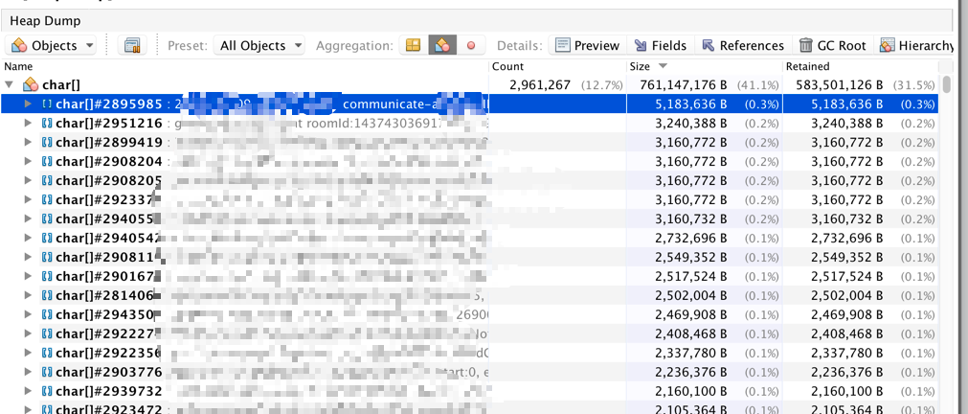Viewport: 968px width, 414px height.
Task: Select the red instances aggregation icon
Action: click(470, 45)
